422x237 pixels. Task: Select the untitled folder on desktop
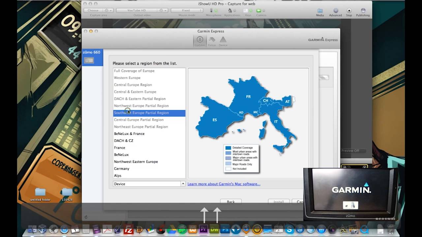click(x=40, y=194)
